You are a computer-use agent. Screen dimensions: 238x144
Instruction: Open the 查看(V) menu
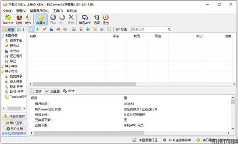tap(21, 11)
